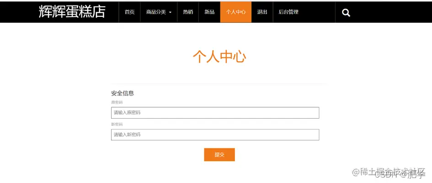
Task: Go to the 热销 page
Action: click(188, 12)
